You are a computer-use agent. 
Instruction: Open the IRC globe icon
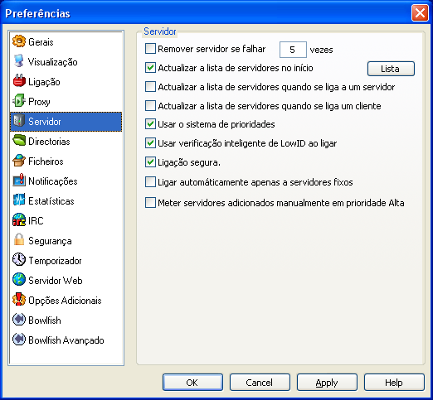[19, 220]
